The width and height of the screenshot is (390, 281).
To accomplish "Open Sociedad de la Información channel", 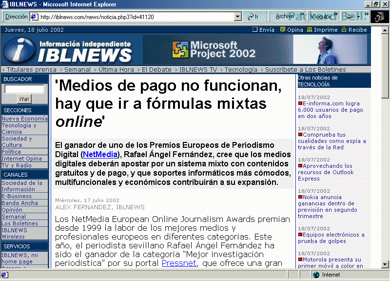I will point(22,186).
